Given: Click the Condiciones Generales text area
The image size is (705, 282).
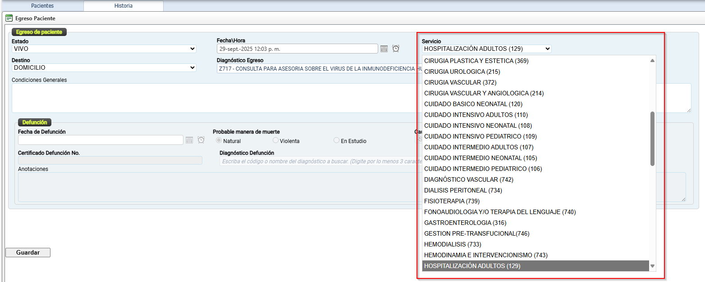Looking at the screenshot, I should coord(212,98).
